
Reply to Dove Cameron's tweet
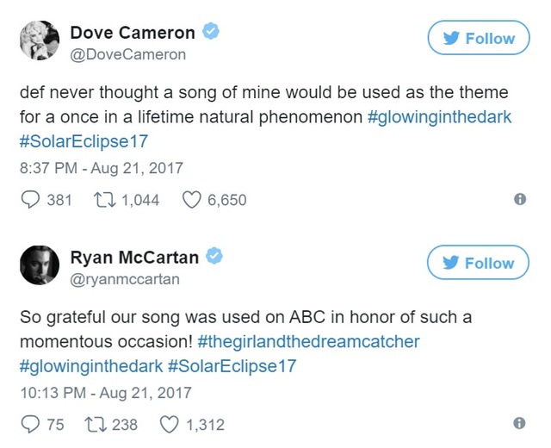[x=28, y=200]
